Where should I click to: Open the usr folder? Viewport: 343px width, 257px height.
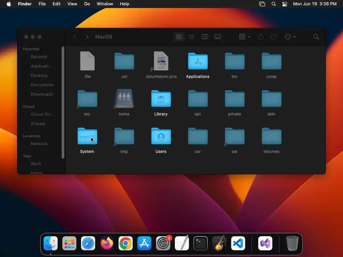coord(198,136)
